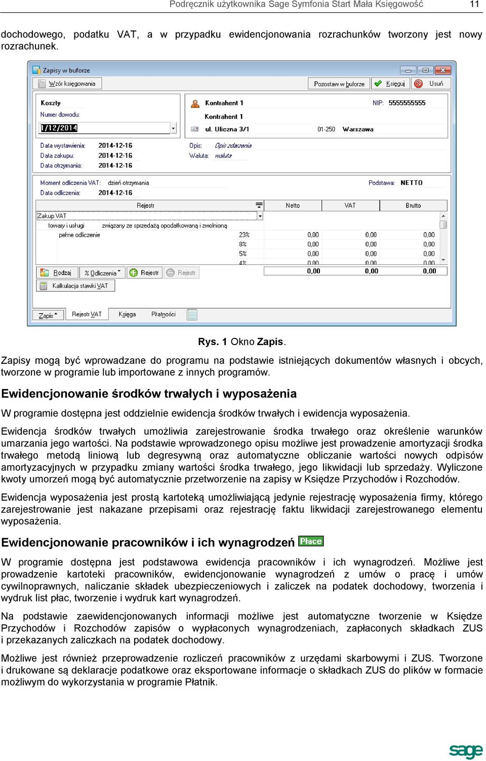Switch to the Rejestr VAT tab
This screenshot has height=761, width=486.
[87, 314]
